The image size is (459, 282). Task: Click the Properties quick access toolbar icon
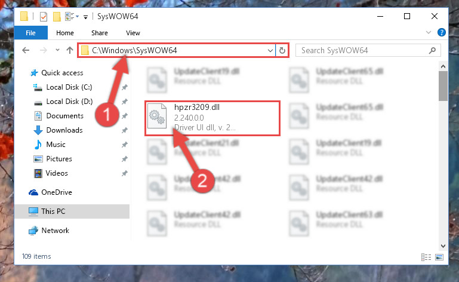pos(44,16)
